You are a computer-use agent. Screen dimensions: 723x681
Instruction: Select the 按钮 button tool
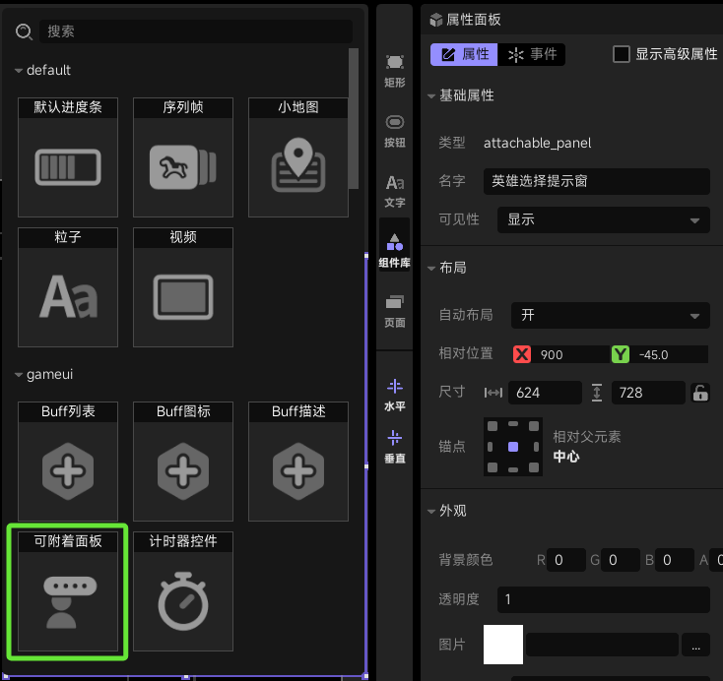pos(395,131)
